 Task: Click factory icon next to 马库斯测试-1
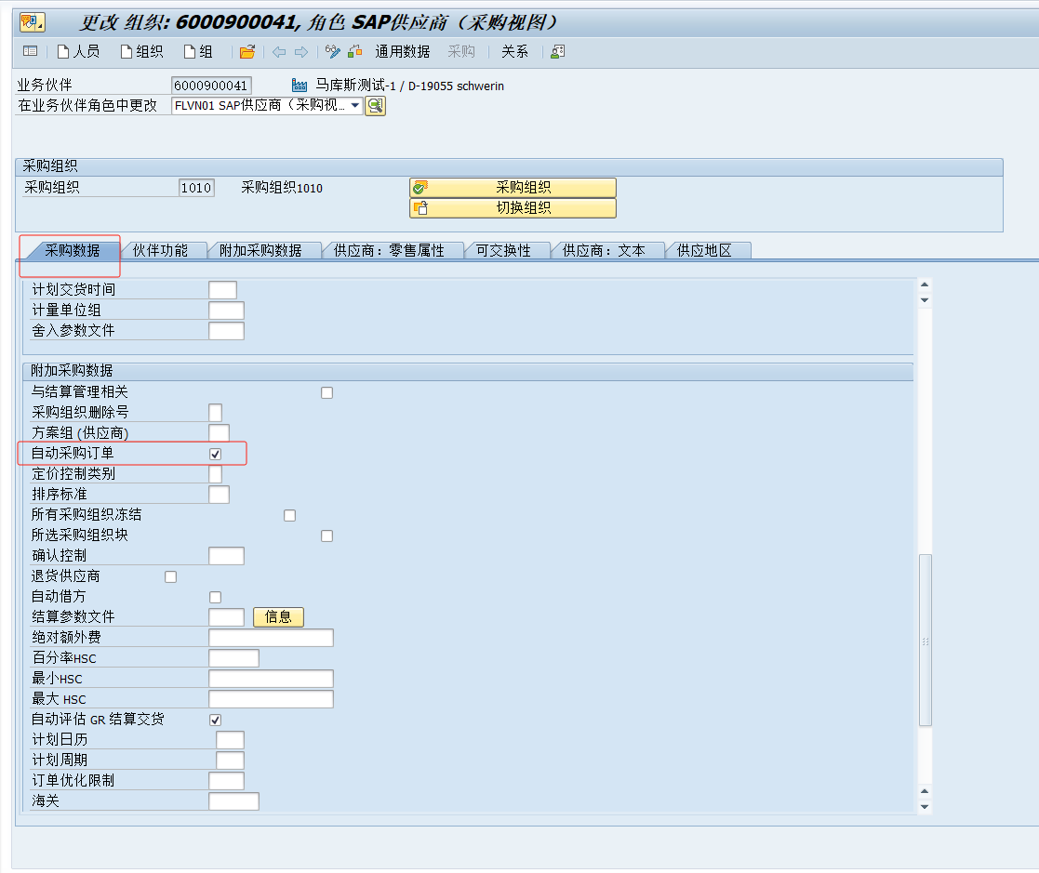(x=300, y=86)
